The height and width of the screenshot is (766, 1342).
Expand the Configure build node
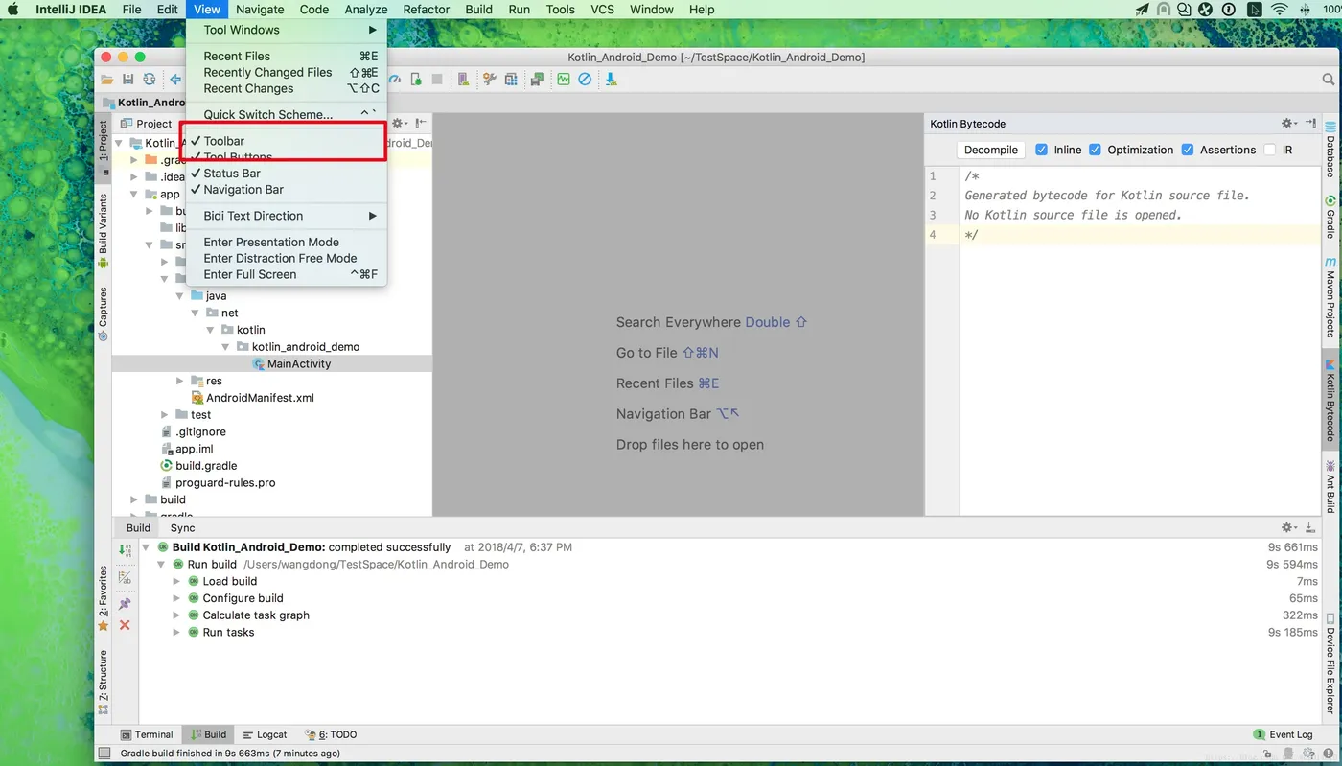tap(176, 598)
